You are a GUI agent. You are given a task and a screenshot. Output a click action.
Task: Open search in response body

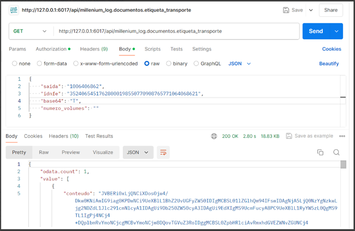pyautogui.click(x=336, y=153)
